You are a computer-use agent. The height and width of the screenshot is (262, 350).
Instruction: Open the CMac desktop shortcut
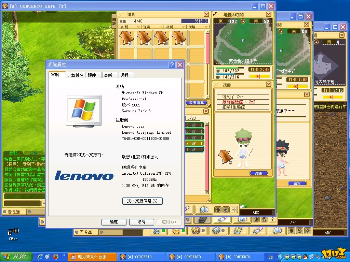[x=13, y=234]
